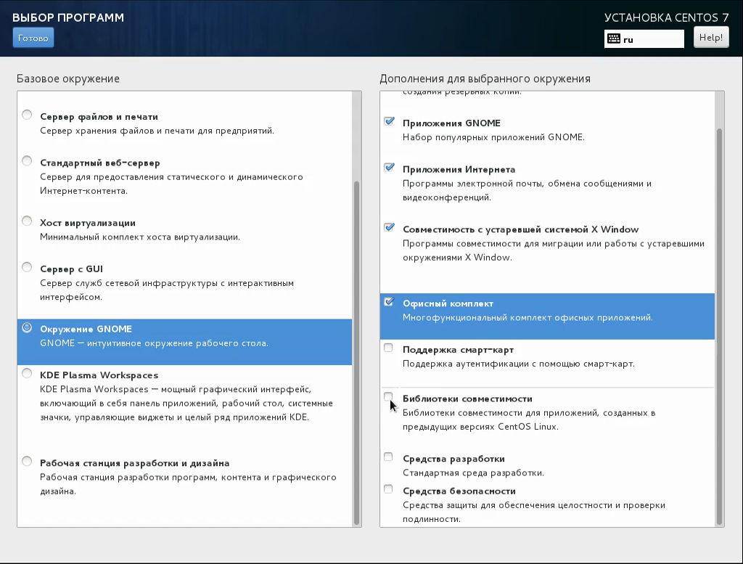Click the blue Готово button
This screenshot has width=743, height=564.
coord(33,38)
